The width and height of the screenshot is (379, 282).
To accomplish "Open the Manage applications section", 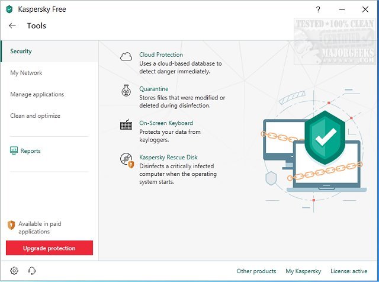I will [x=37, y=94].
